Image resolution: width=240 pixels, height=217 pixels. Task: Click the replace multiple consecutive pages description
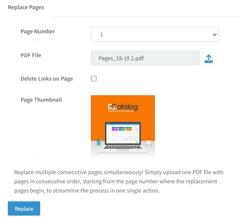pyautogui.click(x=118, y=181)
